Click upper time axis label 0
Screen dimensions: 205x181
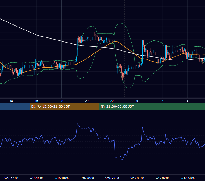(137, 101)
